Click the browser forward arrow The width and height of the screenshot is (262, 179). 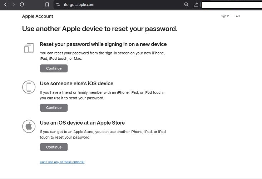click(14, 5)
